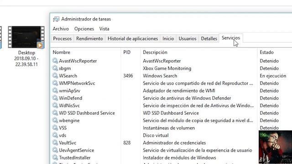Select the UevAgentService service name
Screen dimensions: 292x164
(77, 150)
